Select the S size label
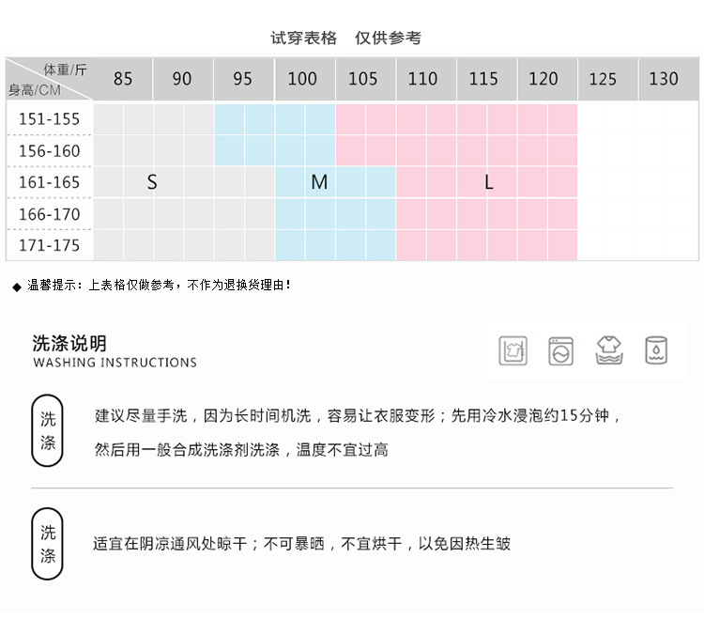Image resolution: width=704 pixels, height=620 pixels. [152, 182]
